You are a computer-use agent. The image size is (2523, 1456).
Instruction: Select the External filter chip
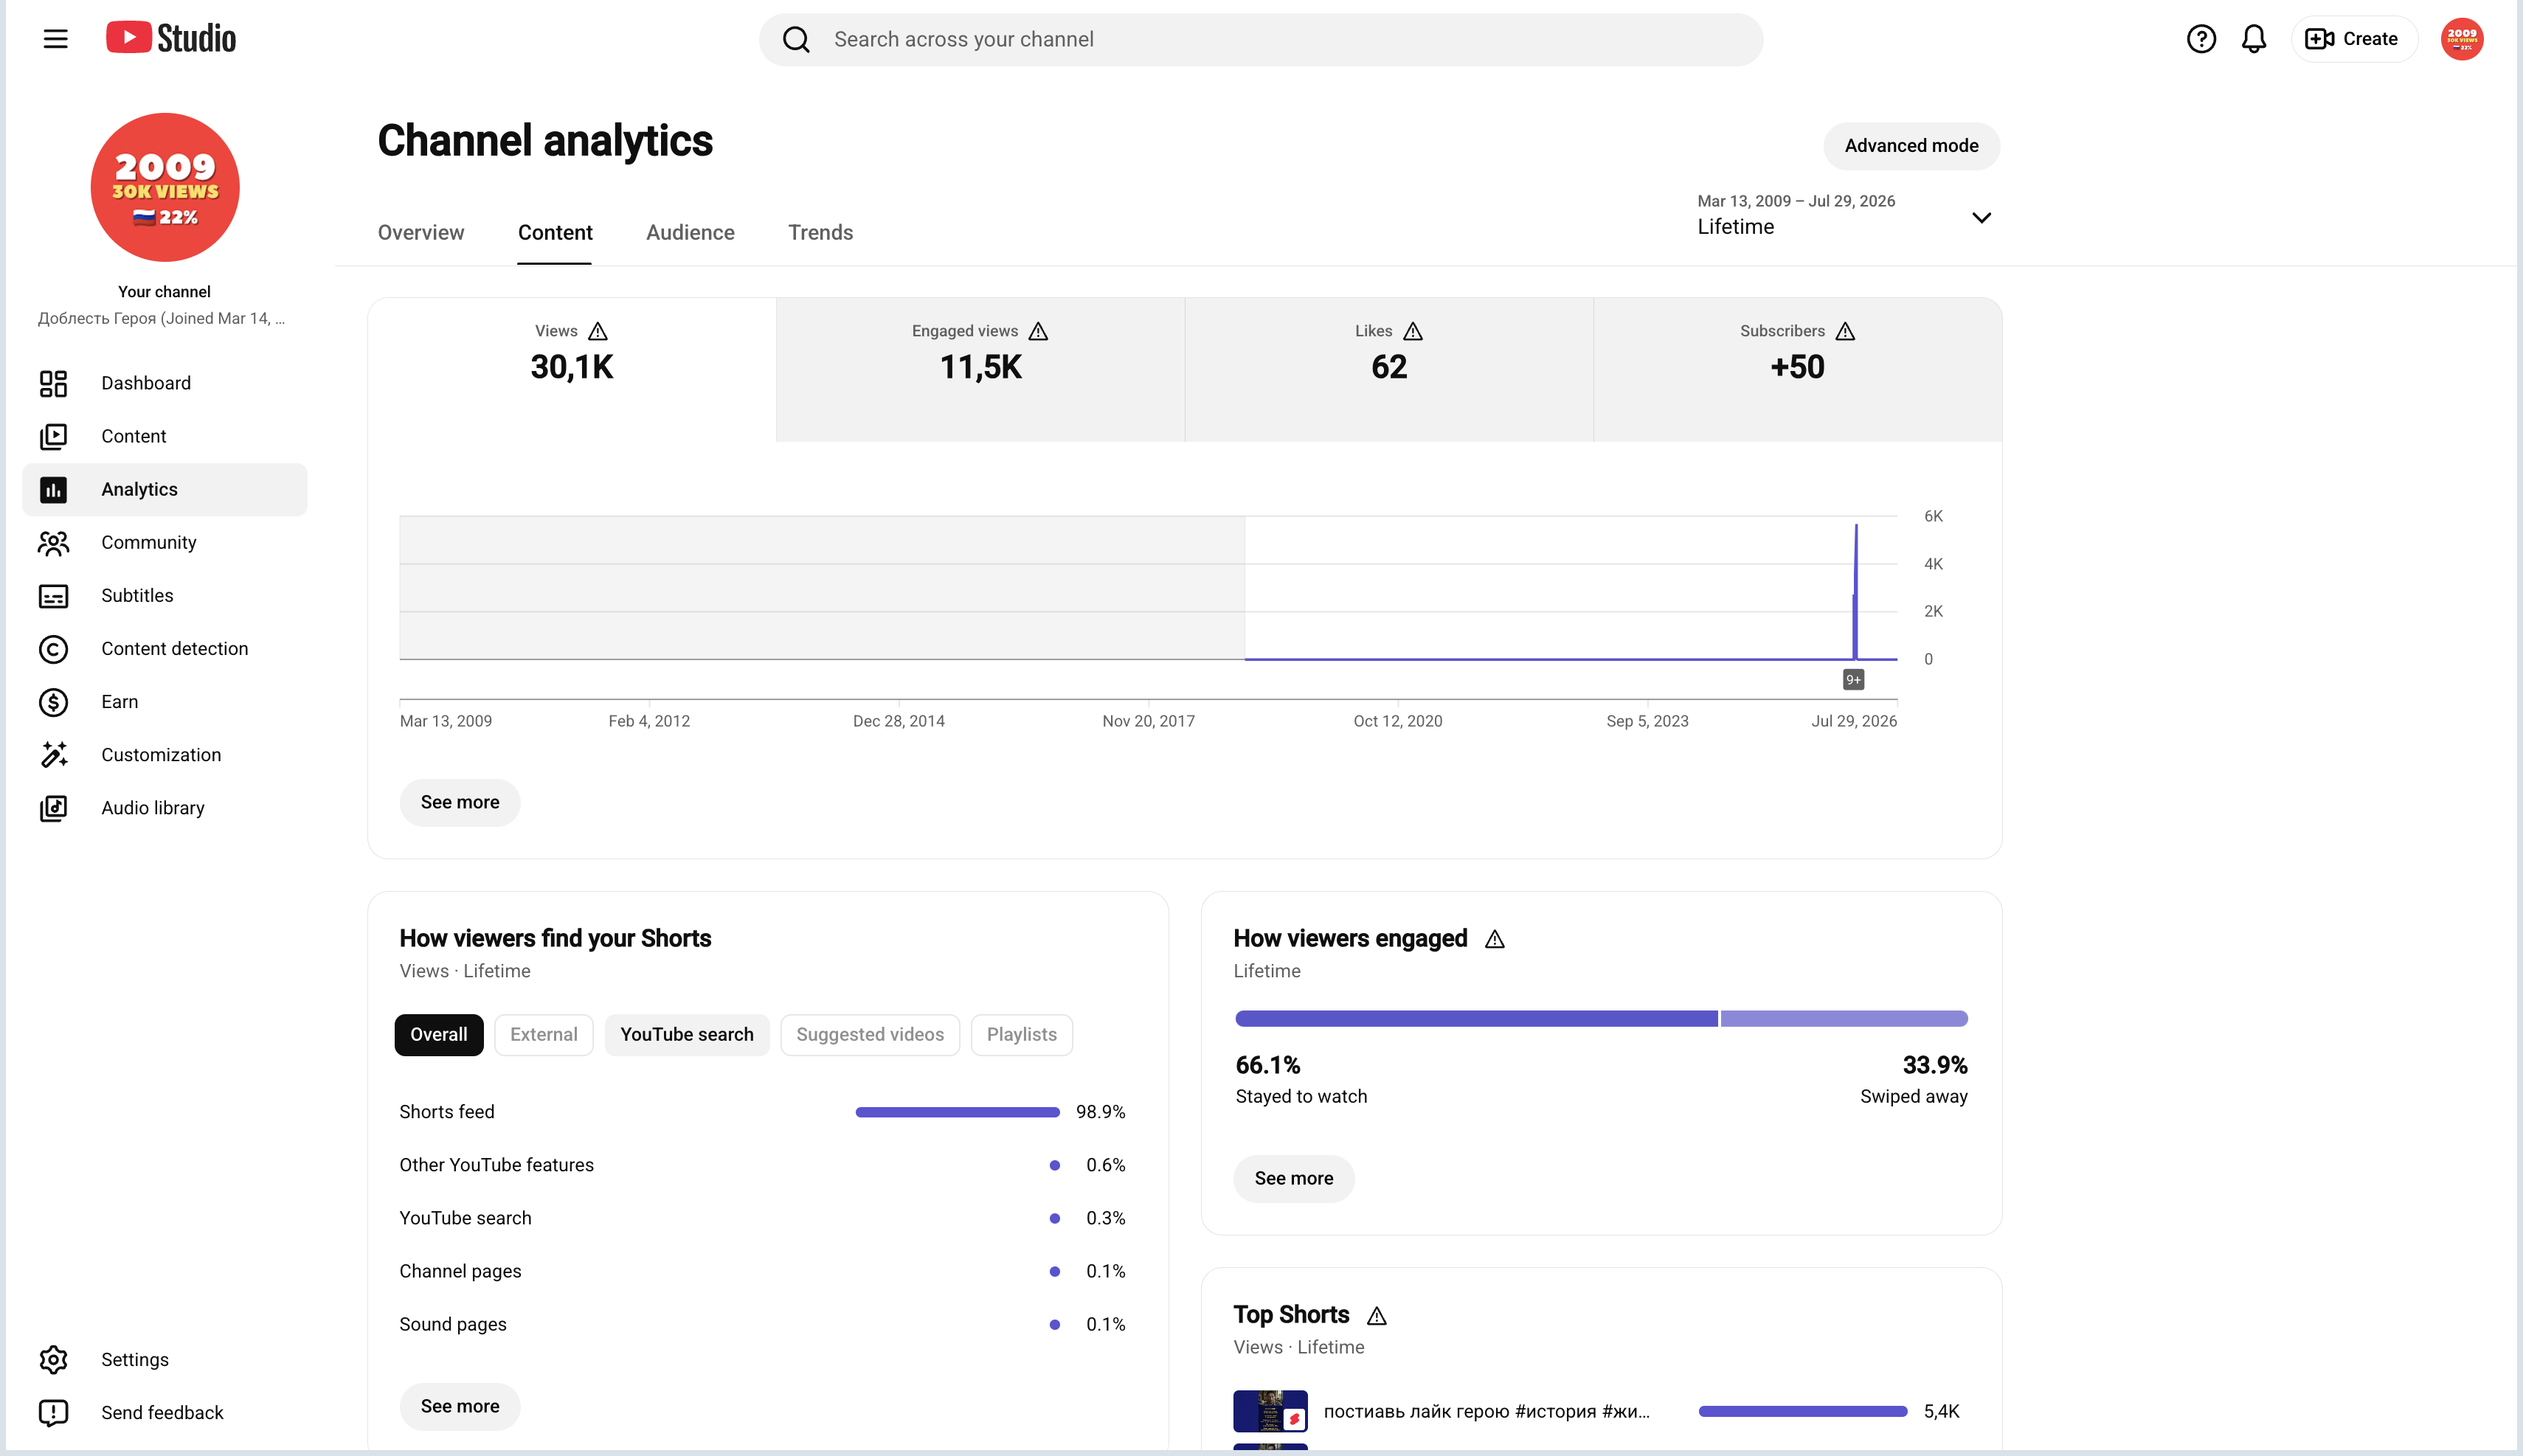pyautogui.click(x=544, y=1034)
